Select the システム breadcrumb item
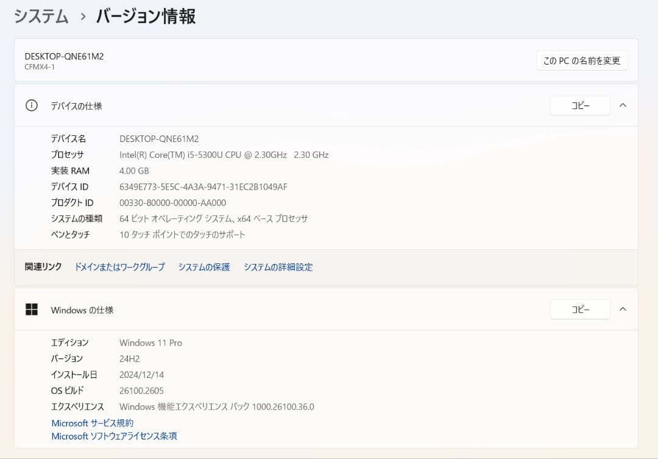This screenshot has width=658, height=459. pos(40,16)
